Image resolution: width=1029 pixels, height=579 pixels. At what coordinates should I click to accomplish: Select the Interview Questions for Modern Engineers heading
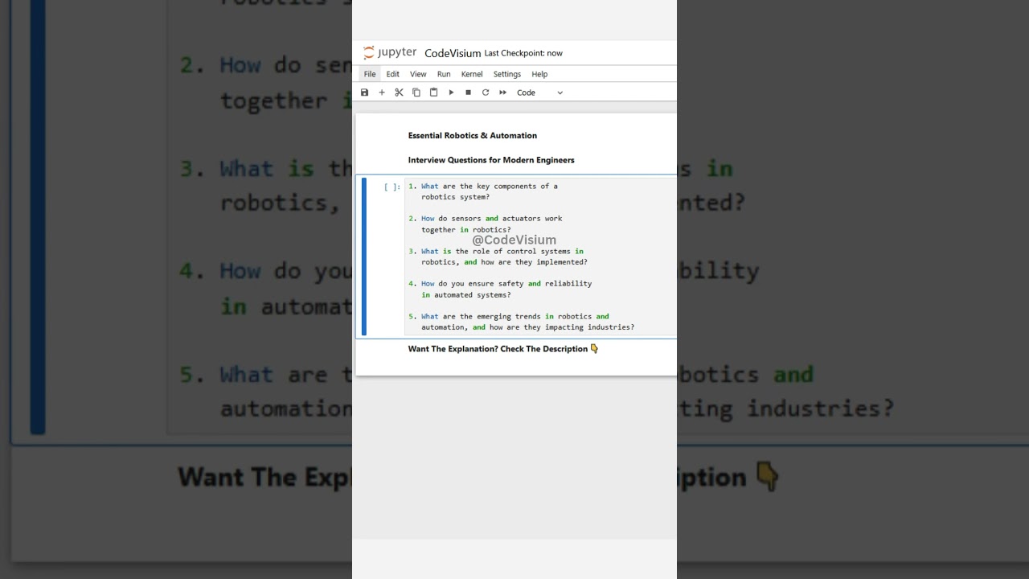[x=491, y=160]
